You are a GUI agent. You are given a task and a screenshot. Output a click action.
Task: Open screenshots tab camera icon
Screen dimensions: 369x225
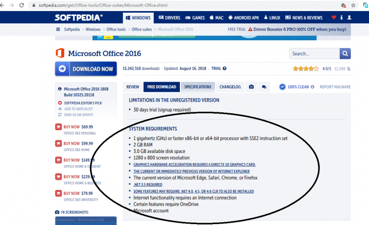point(251,87)
